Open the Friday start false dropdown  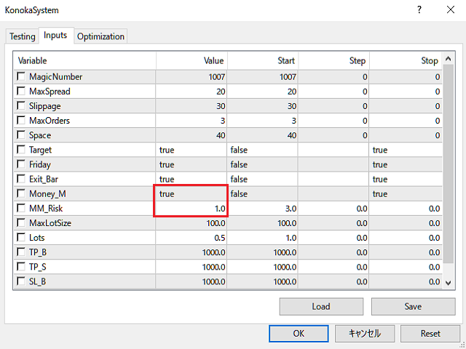click(x=263, y=164)
